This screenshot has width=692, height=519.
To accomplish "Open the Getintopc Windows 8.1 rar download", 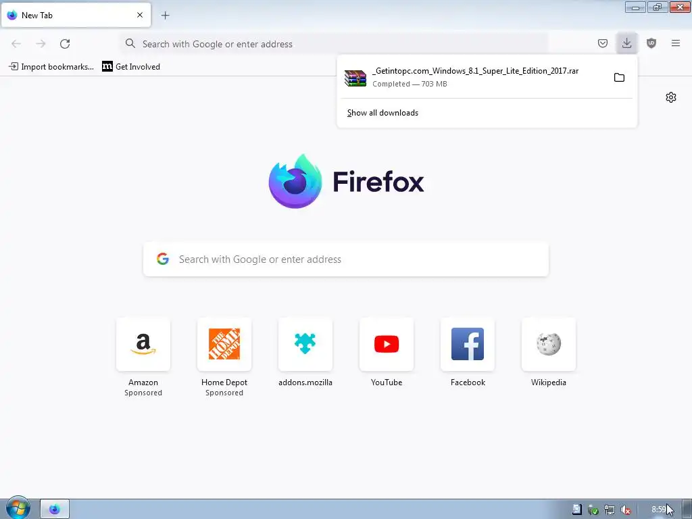I will pyautogui.click(x=475, y=77).
